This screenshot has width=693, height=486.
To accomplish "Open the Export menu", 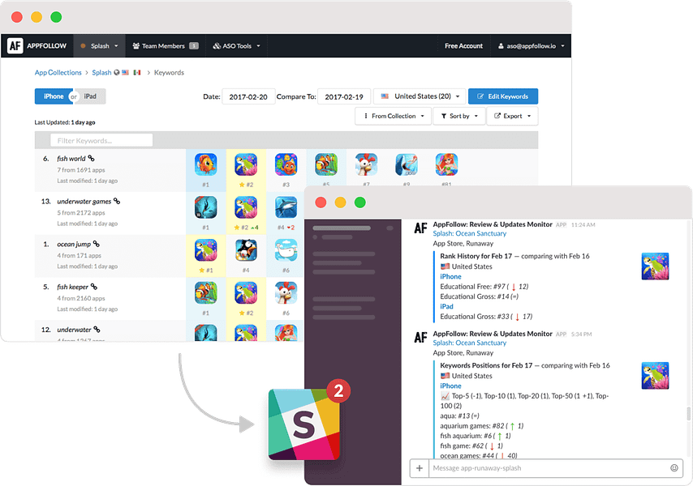I will click(x=513, y=116).
